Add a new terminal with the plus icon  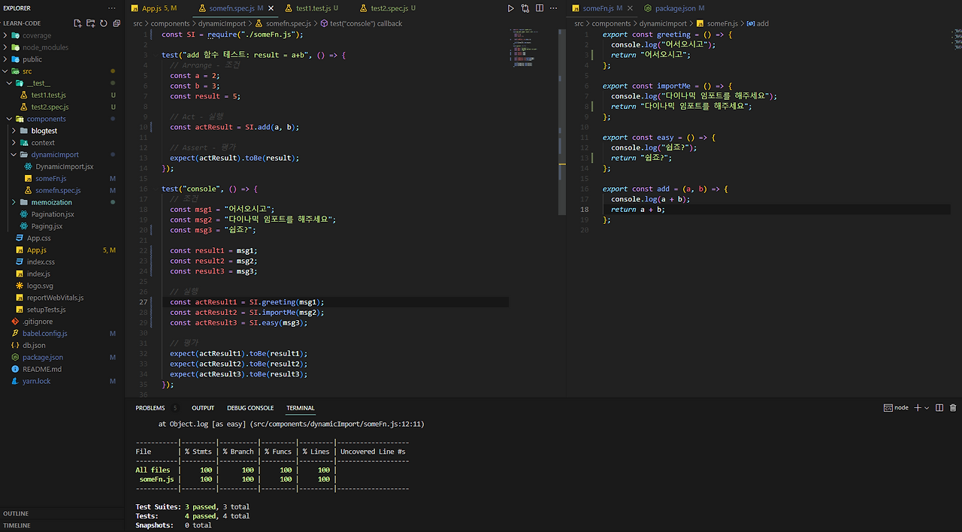(918, 408)
